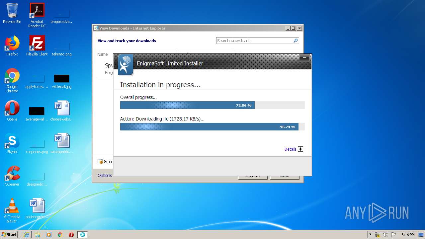The height and width of the screenshot is (239, 425).
Task: Click Internet Explorer taskbar icon
Action: [x=26, y=235]
